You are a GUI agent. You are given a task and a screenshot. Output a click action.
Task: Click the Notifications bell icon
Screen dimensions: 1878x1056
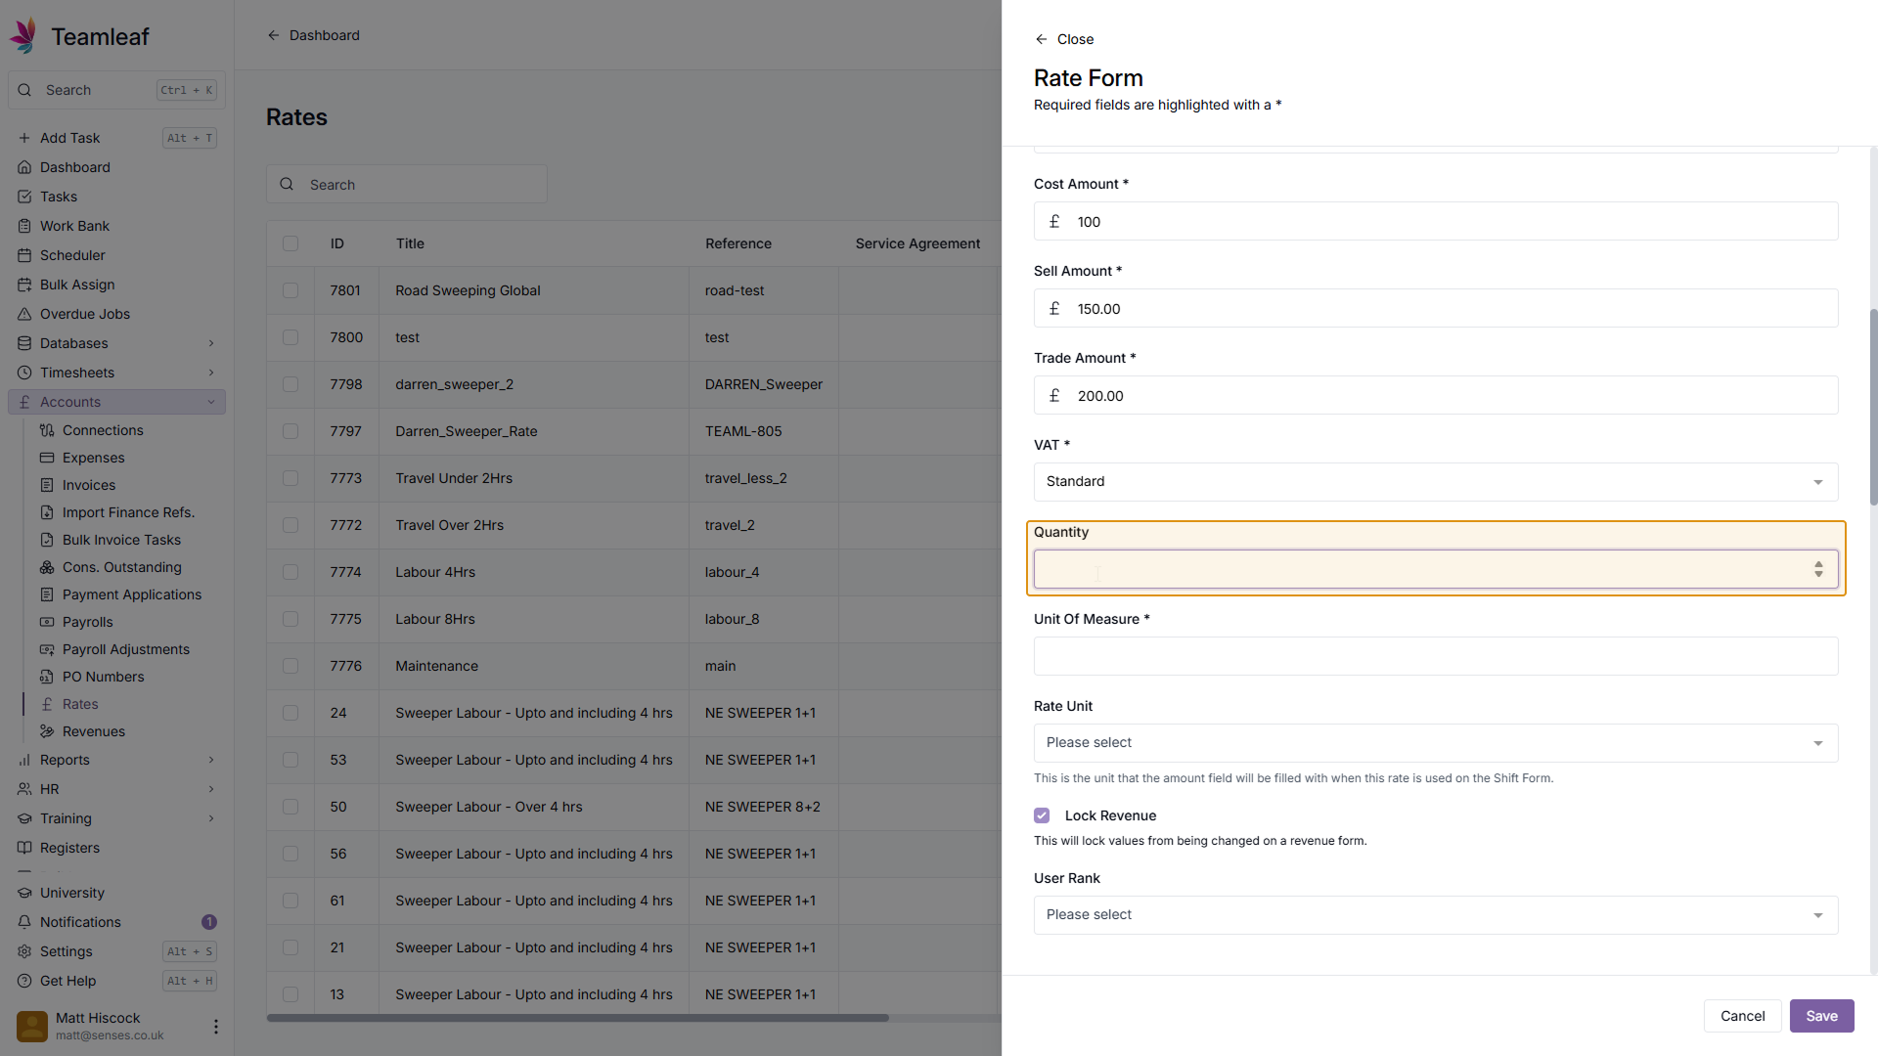tap(24, 922)
